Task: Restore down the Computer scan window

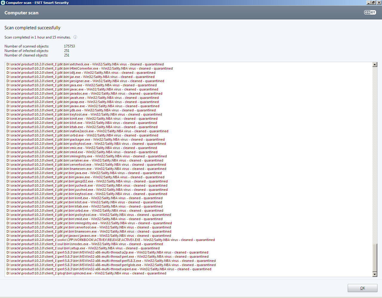Action: 373,3
